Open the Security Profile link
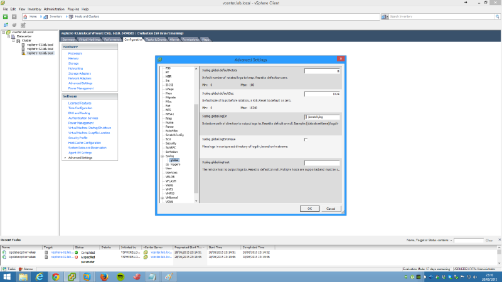The height and width of the screenshot is (282, 502). [78, 137]
